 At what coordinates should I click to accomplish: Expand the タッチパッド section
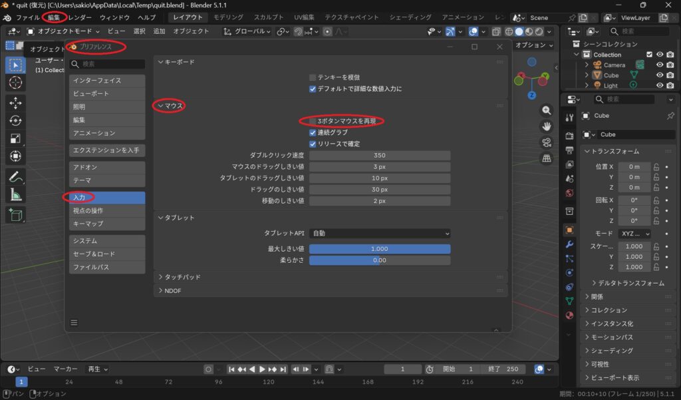pyautogui.click(x=182, y=277)
